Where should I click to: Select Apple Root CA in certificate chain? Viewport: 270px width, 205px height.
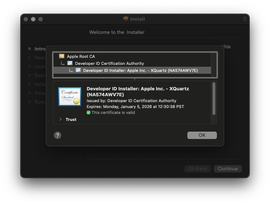point(132,56)
